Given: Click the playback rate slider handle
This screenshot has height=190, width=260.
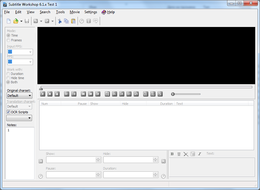Looking at the screenshot, I should click(173, 94).
